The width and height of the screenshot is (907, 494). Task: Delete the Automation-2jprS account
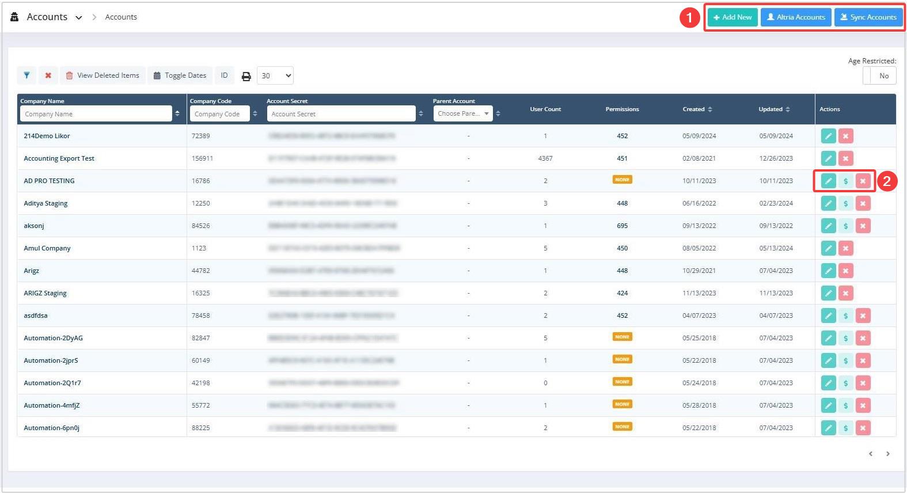click(x=863, y=360)
